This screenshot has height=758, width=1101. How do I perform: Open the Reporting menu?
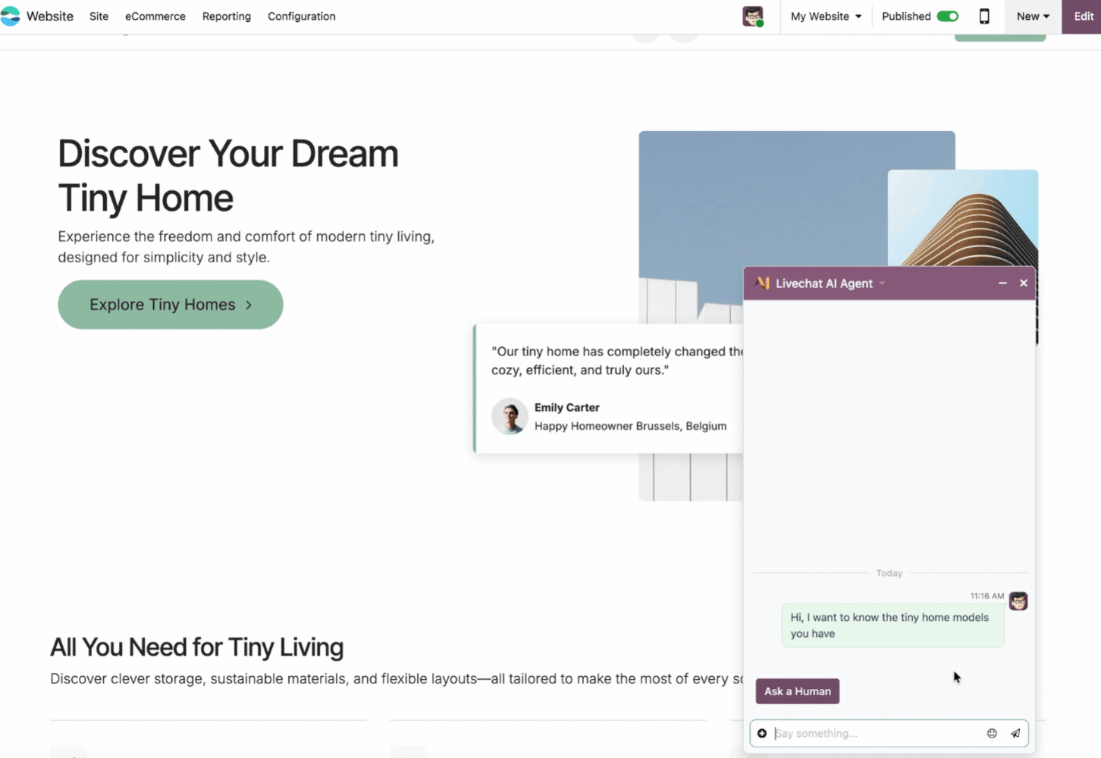[226, 16]
